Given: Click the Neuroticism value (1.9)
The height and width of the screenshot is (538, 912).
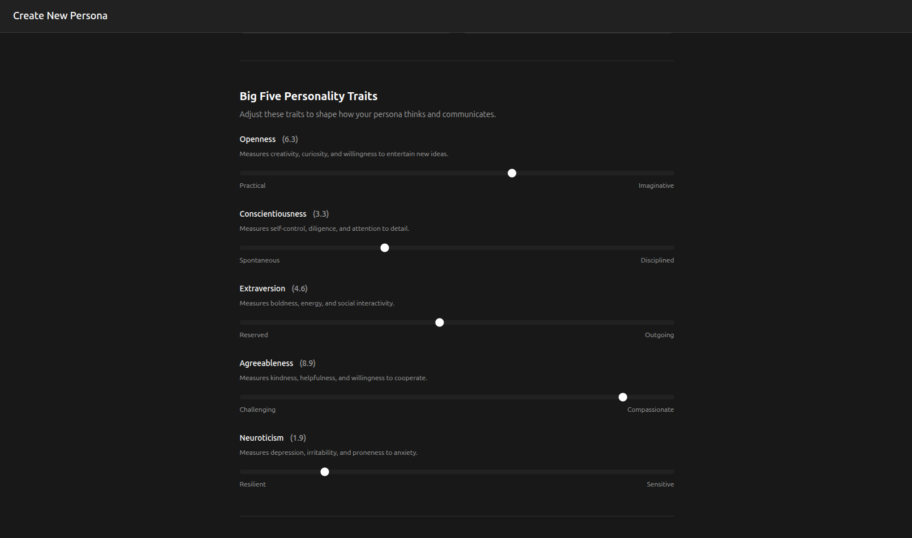Looking at the screenshot, I should click(x=298, y=437).
